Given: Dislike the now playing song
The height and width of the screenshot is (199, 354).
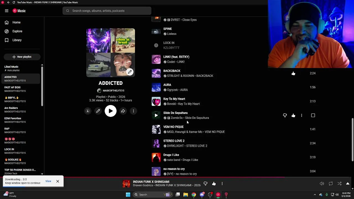Looking at the screenshot, I should [205, 184].
